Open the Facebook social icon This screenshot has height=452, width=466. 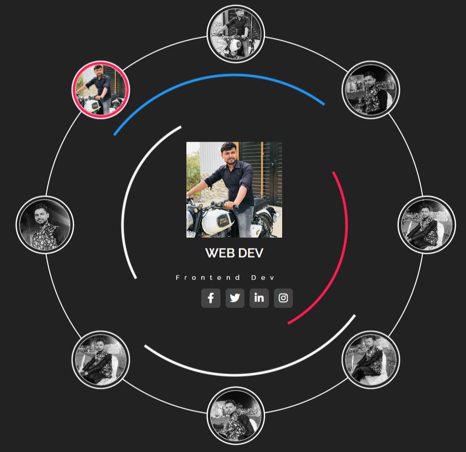(x=211, y=298)
